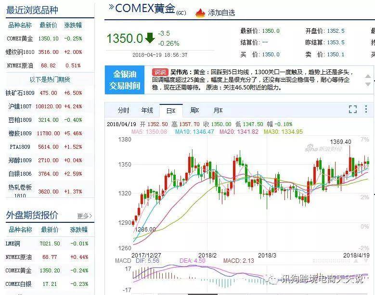This screenshot has height=295, width=375.
Task: Switch to 年线 chart tab
Action: click(147, 111)
